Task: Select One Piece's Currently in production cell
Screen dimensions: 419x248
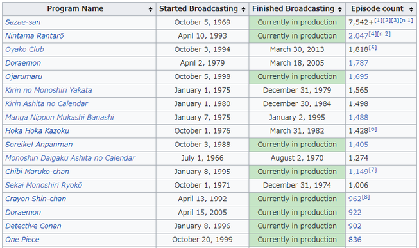Action: [x=297, y=240]
